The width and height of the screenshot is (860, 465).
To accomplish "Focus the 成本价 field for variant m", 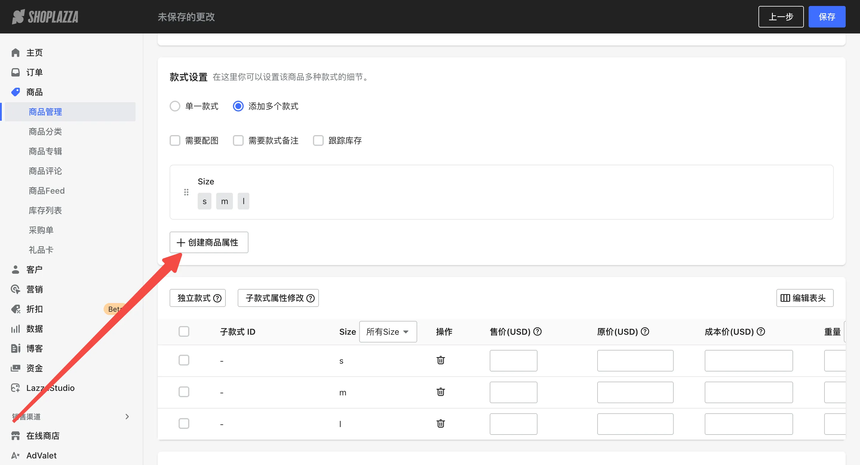I will click(749, 392).
